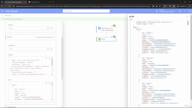The width and height of the screenshot is (192, 108).
Task: Click the Buscar search box
Action: coord(86,11)
